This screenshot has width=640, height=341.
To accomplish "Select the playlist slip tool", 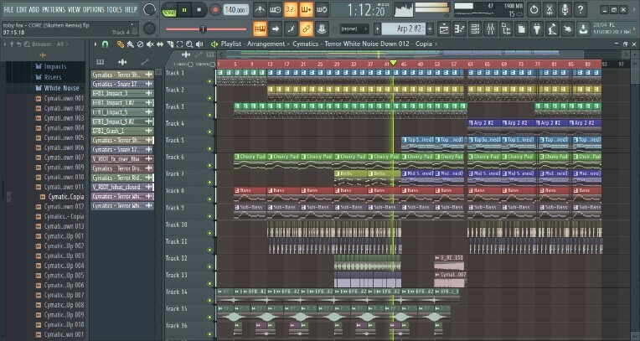I will [x=160, y=44].
